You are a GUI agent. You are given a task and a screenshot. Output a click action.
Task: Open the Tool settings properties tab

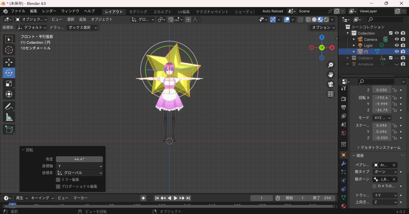344,88
